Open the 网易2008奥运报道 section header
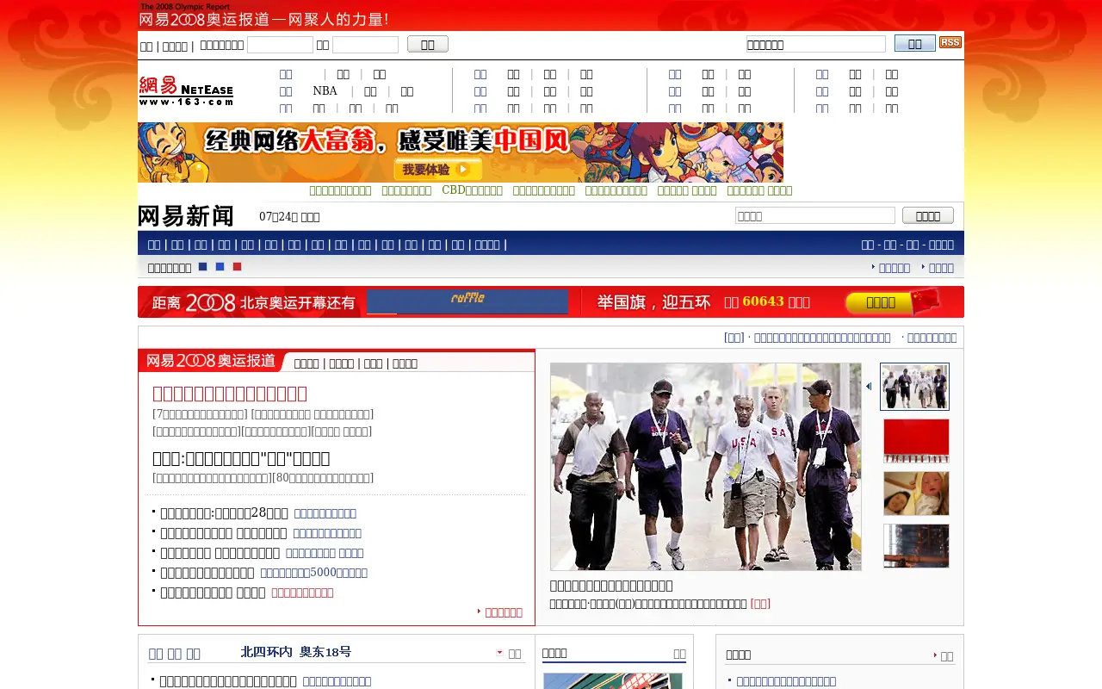Screen dimensions: 1102x689 click(x=211, y=361)
